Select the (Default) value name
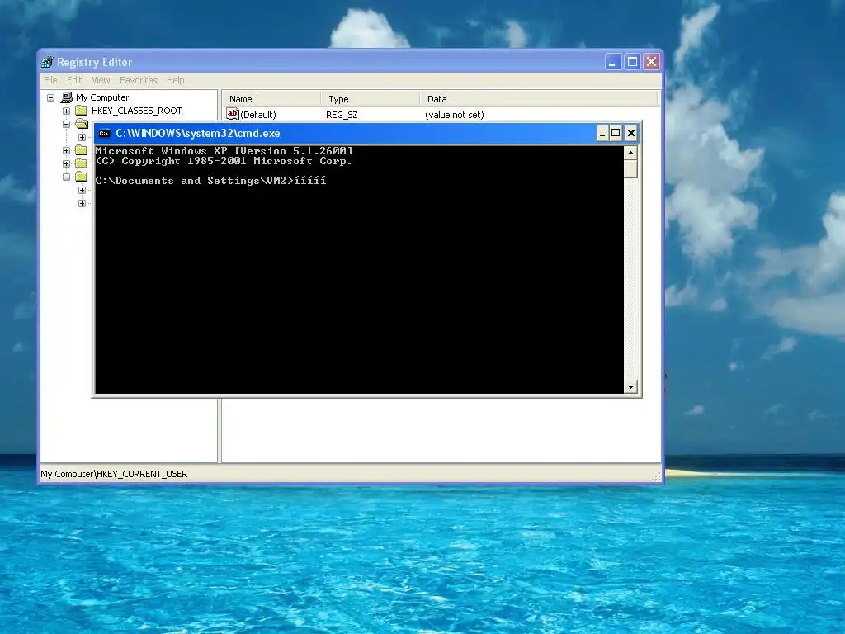This screenshot has width=845, height=634. [258, 115]
